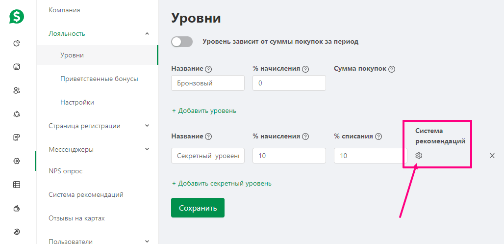The height and width of the screenshot is (244, 504).
Task: Click help icon beside top % начисления
Action: pyautogui.click(x=305, y=69)
